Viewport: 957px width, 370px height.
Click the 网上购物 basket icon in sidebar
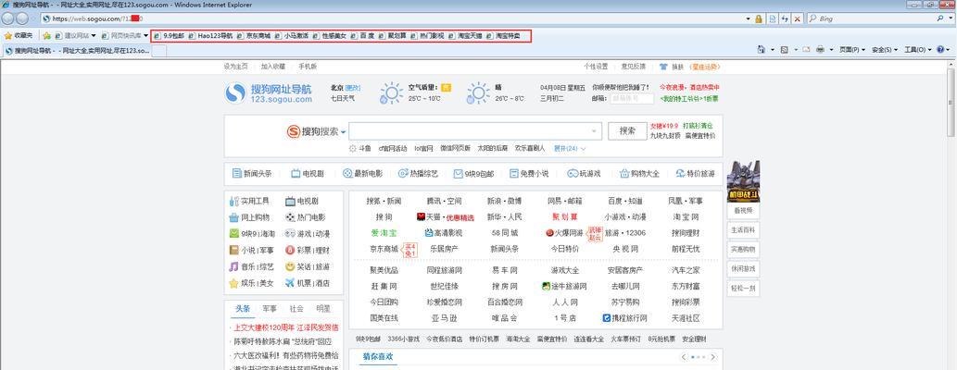click(x=233, y=217)
